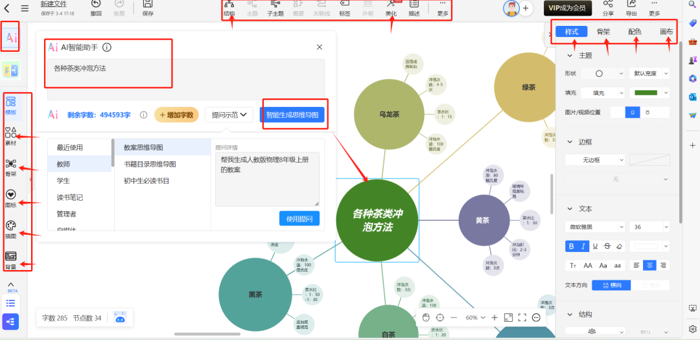Open the 图标 icons panel

point(11,198)
